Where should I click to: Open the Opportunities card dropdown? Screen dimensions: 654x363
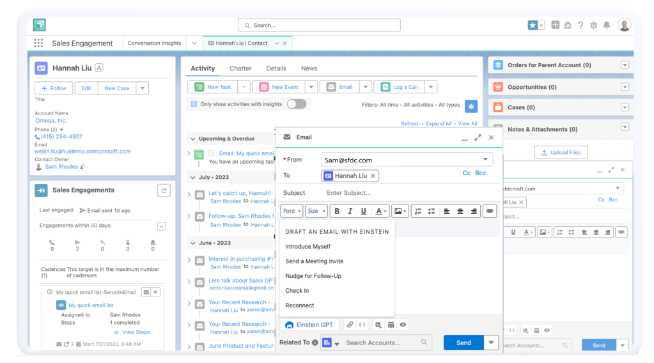click(x=625, y=87)
